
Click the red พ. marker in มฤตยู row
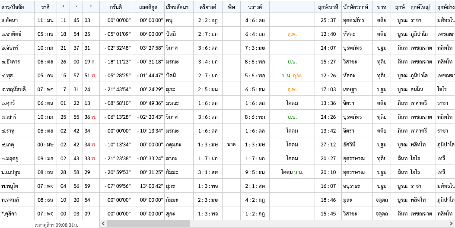93,158
